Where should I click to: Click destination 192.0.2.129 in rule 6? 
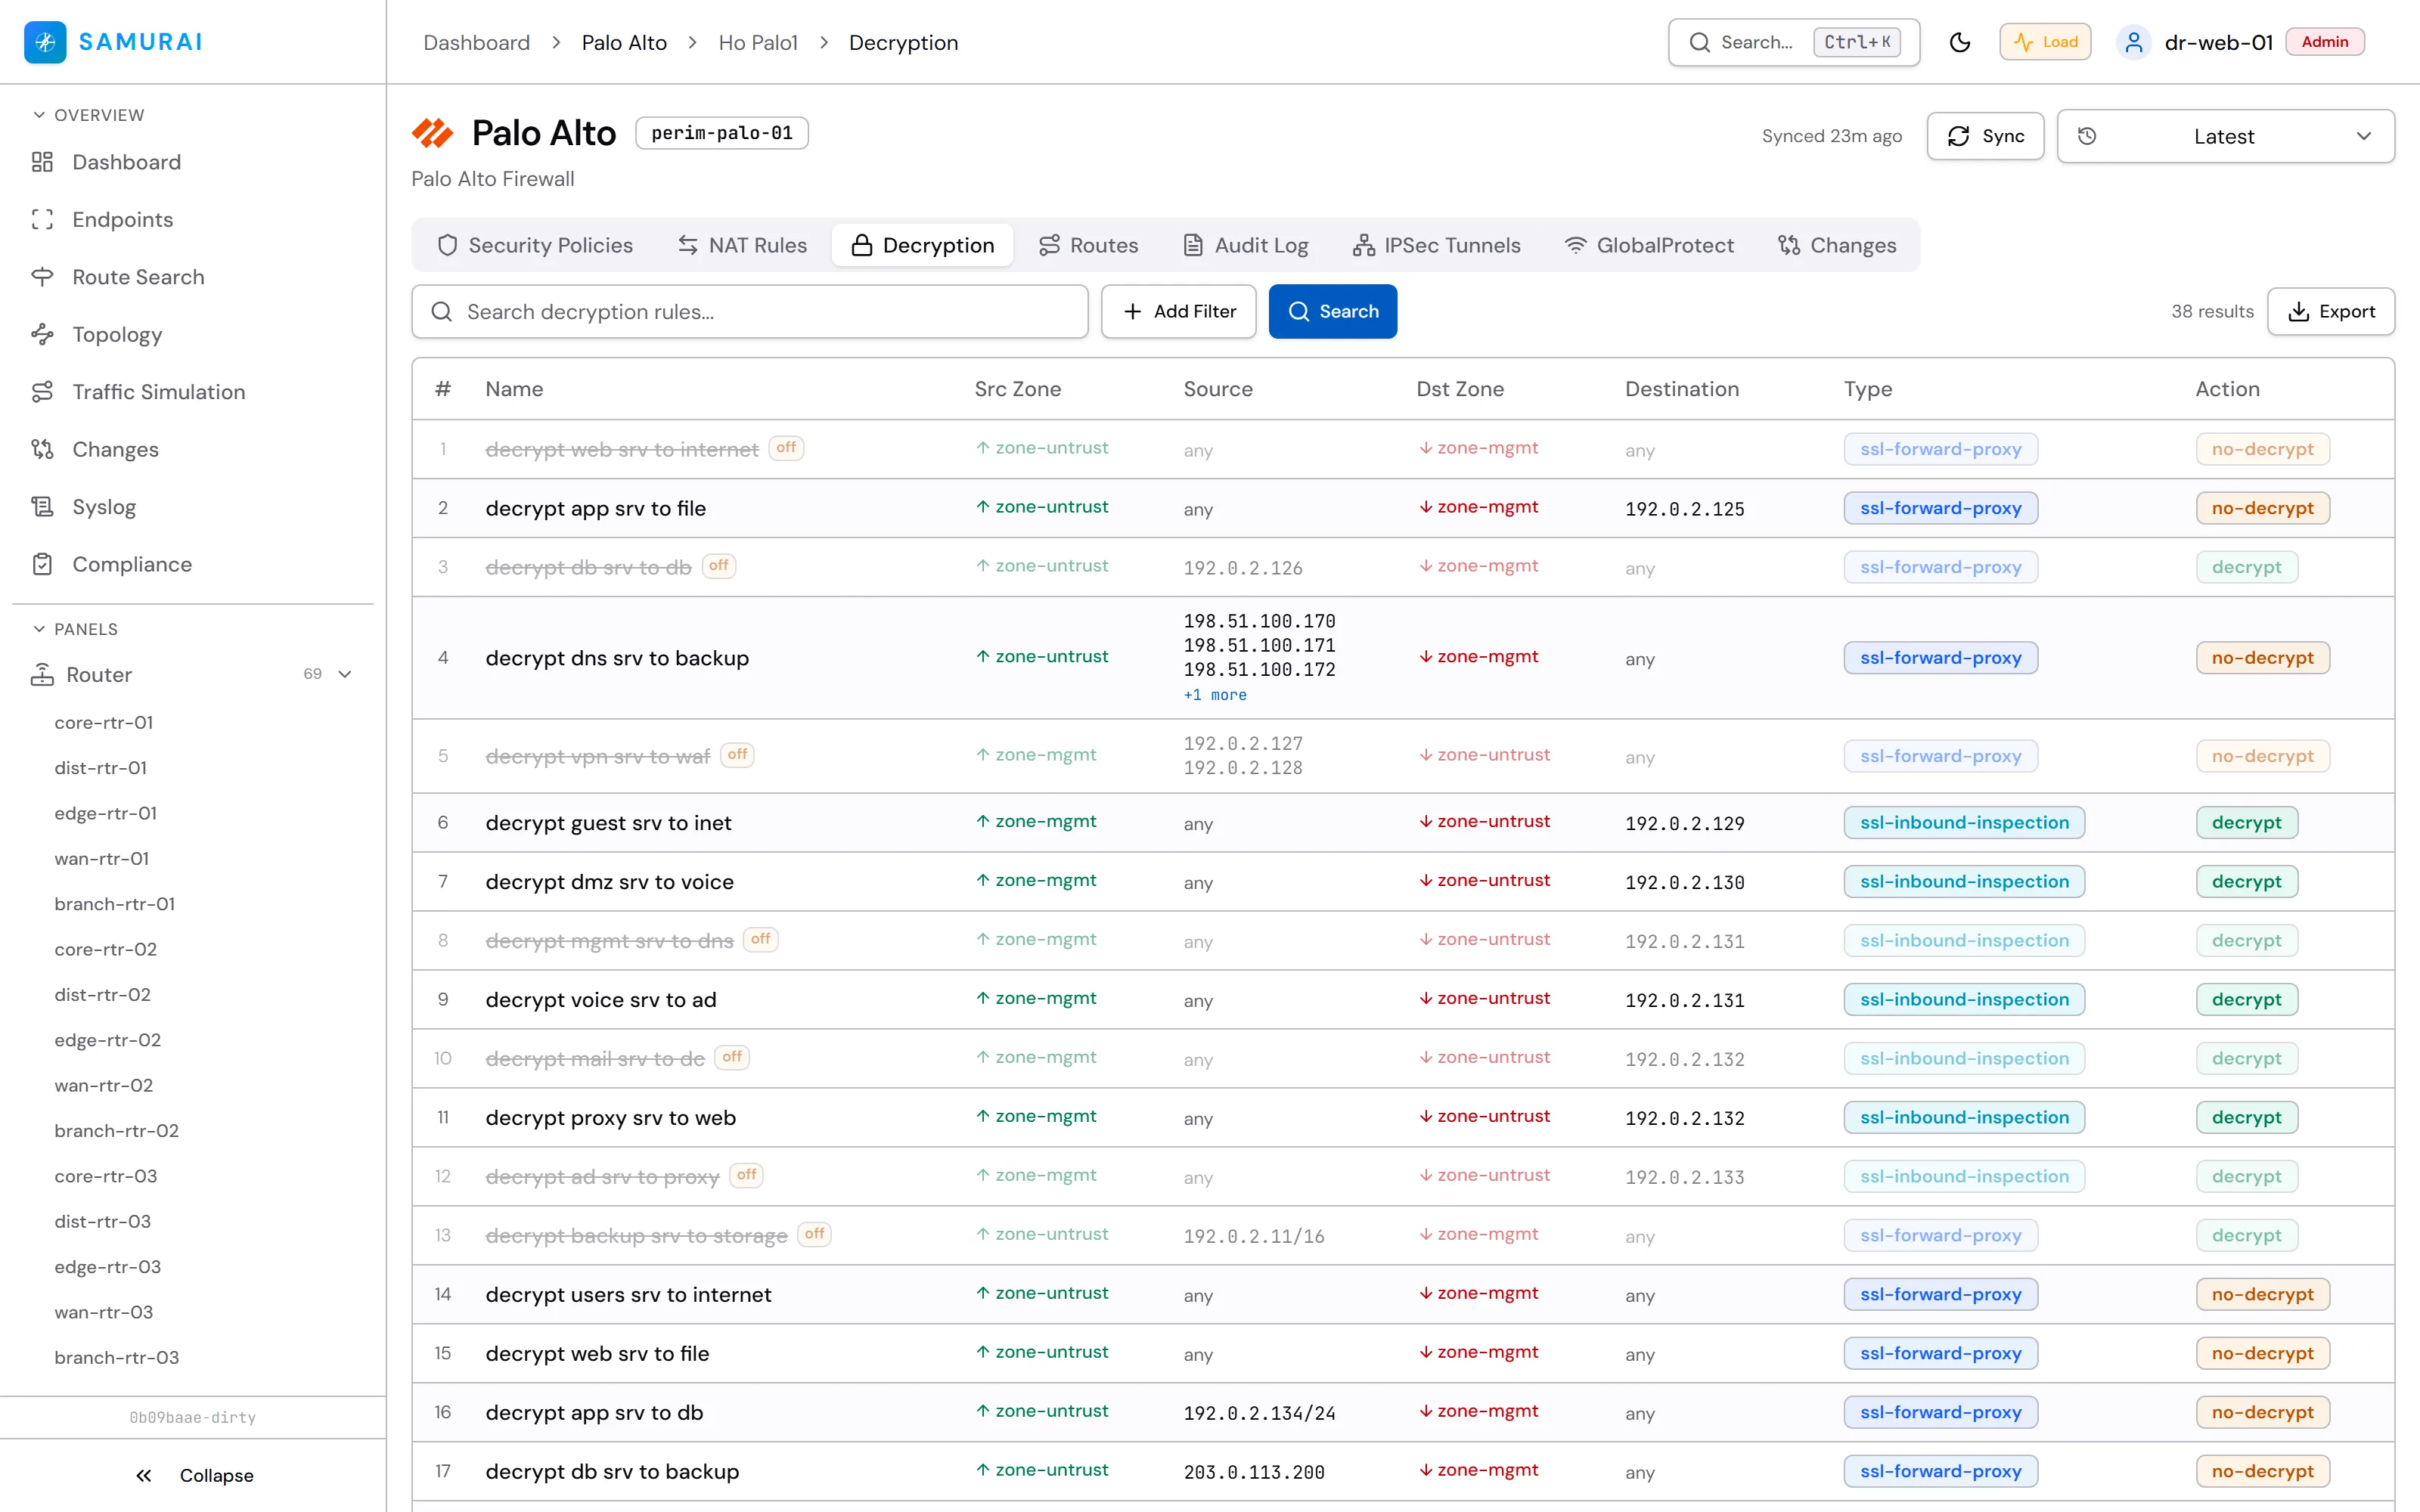[1685, 823]
